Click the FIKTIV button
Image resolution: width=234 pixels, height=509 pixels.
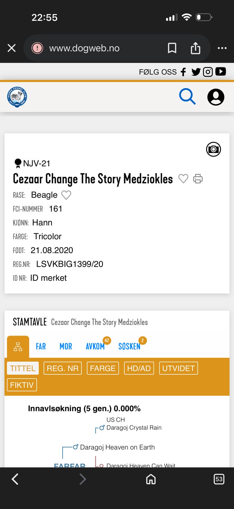[22, 385]
